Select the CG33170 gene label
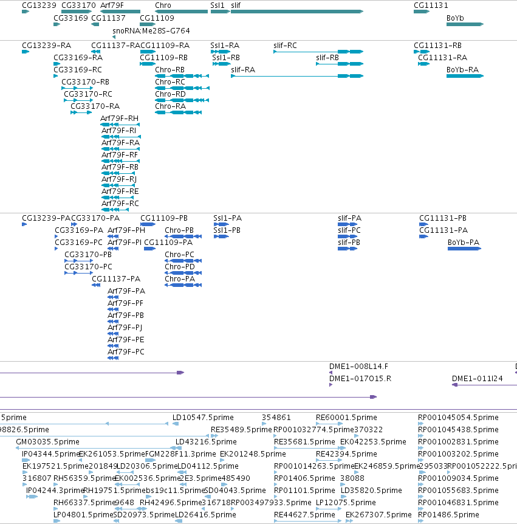This screenshot has width=517, height=524. 78,5
